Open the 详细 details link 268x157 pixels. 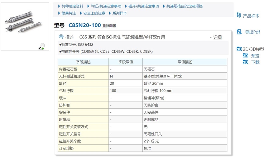[218, 37]
